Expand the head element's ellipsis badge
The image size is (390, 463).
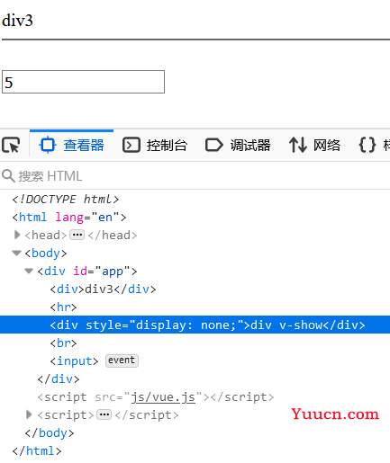[77, 235]
